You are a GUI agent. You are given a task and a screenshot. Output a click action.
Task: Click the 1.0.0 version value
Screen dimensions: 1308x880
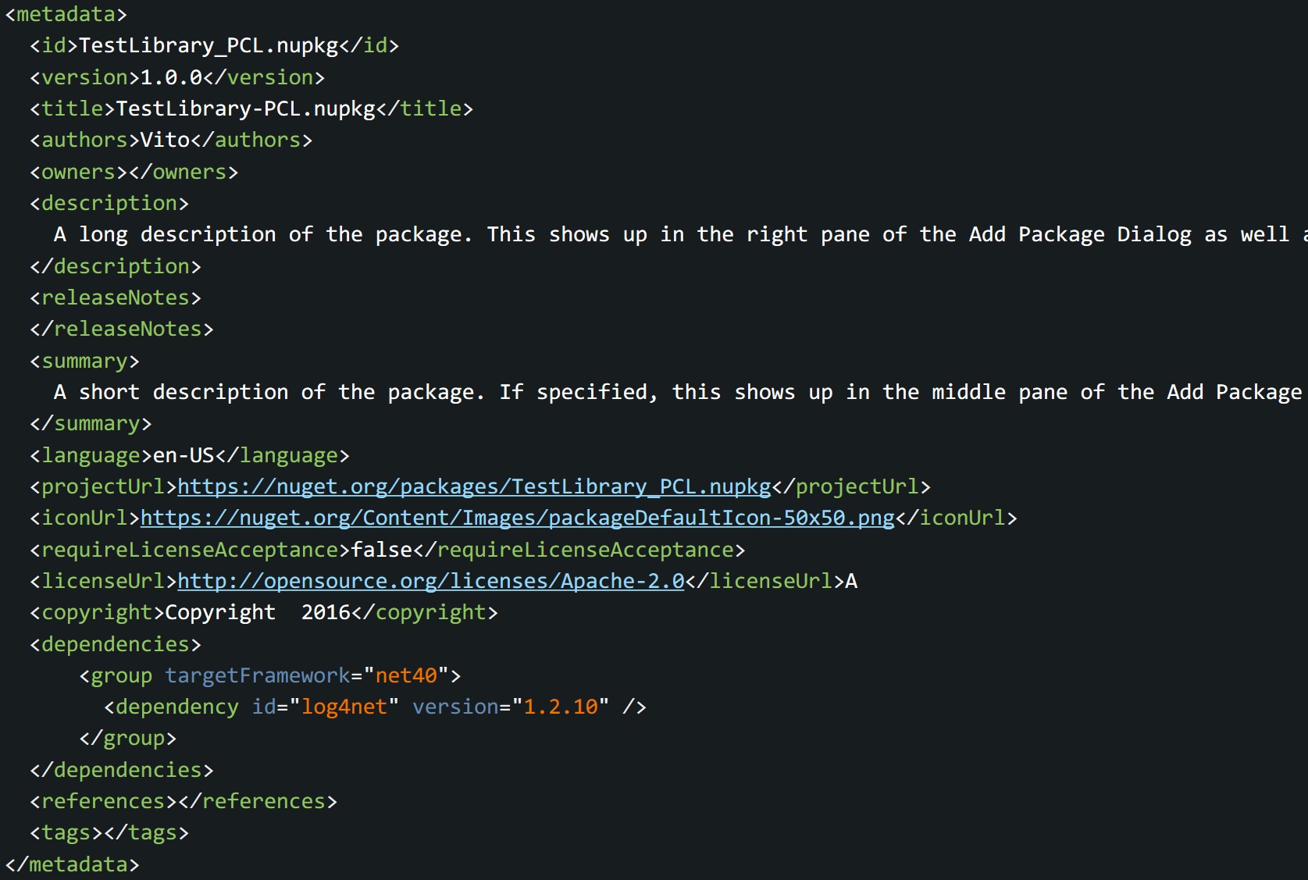click(171, 77)
